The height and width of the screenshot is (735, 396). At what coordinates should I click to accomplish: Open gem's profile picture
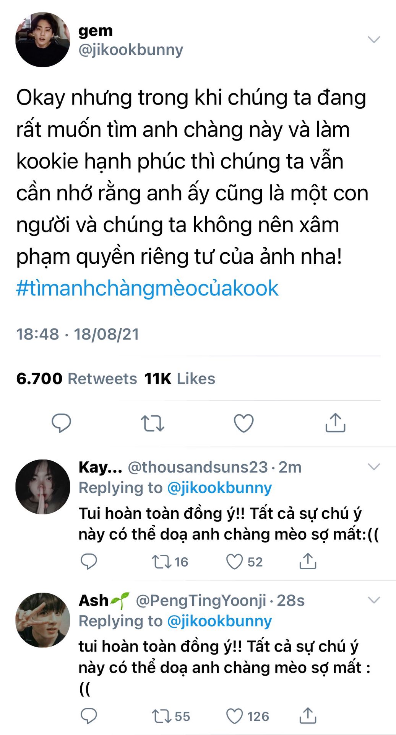[43, 39]
